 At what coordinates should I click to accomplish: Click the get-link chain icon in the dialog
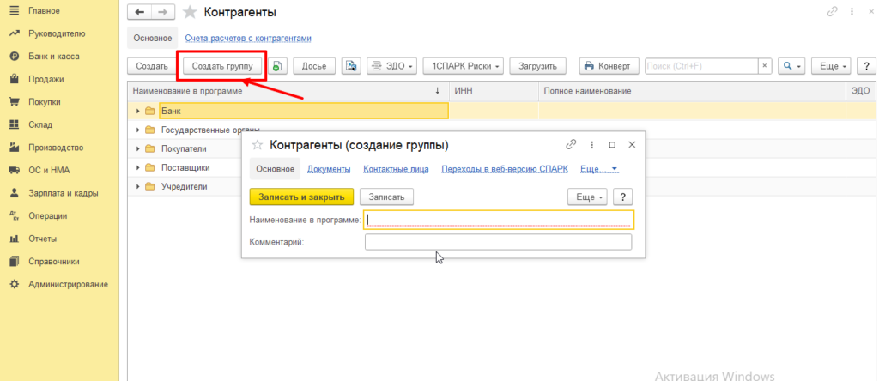pos(571,145)
